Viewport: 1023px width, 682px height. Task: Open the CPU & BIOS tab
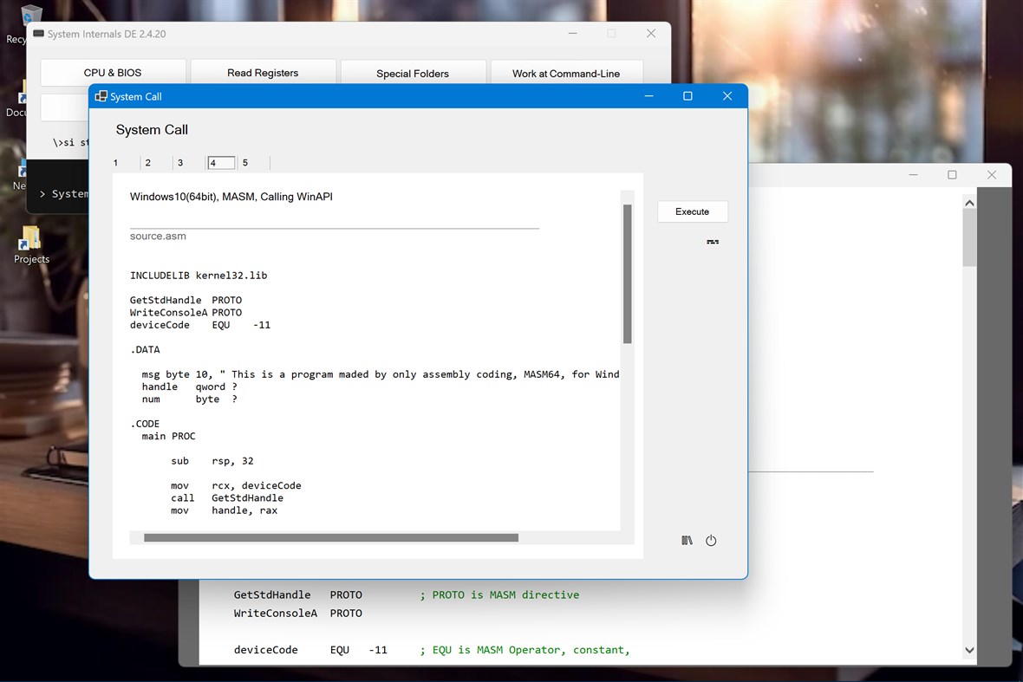[x=112, y=72]
